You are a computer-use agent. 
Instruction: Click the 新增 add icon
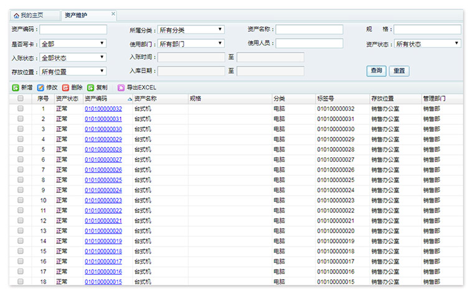pos(16,88)
